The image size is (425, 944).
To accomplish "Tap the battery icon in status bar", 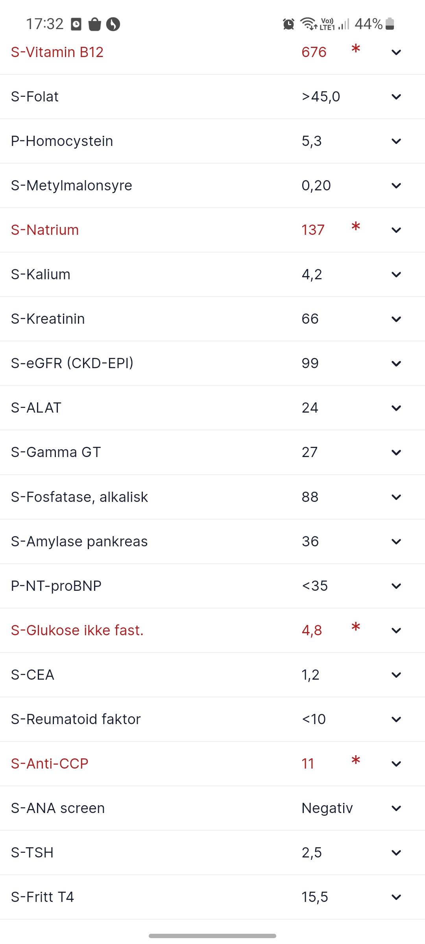I will point(390,24).
